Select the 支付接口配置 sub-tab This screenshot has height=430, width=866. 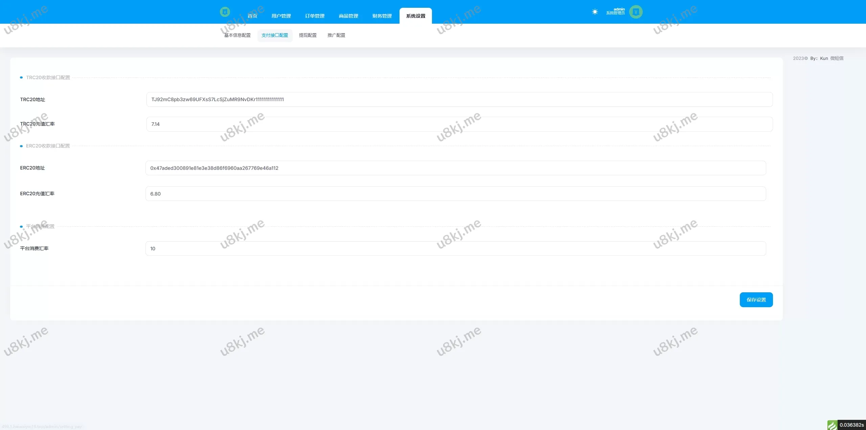coord(275,35)
